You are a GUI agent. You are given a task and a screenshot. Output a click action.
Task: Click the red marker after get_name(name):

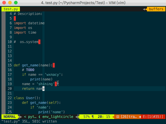tap(54, 65)
